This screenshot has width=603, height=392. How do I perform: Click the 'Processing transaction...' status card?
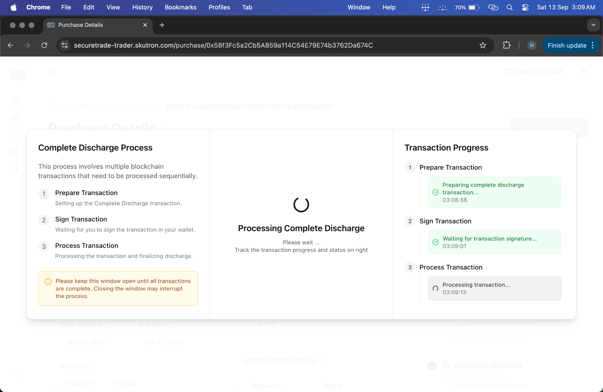pos(494,288)
